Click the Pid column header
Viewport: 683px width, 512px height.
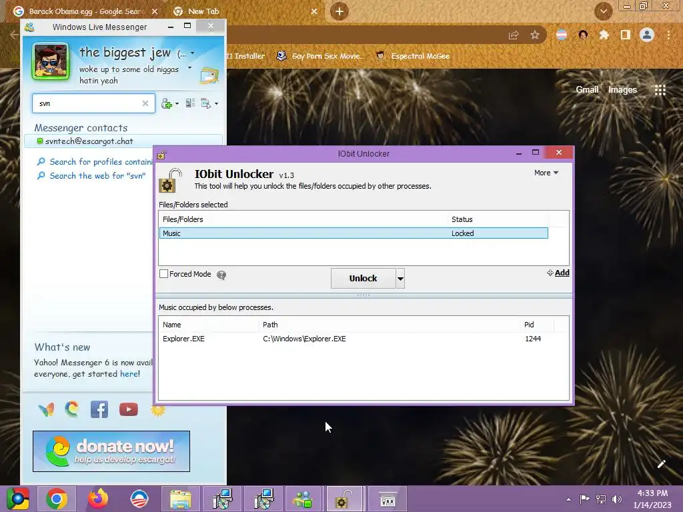[x=537, y=325]
